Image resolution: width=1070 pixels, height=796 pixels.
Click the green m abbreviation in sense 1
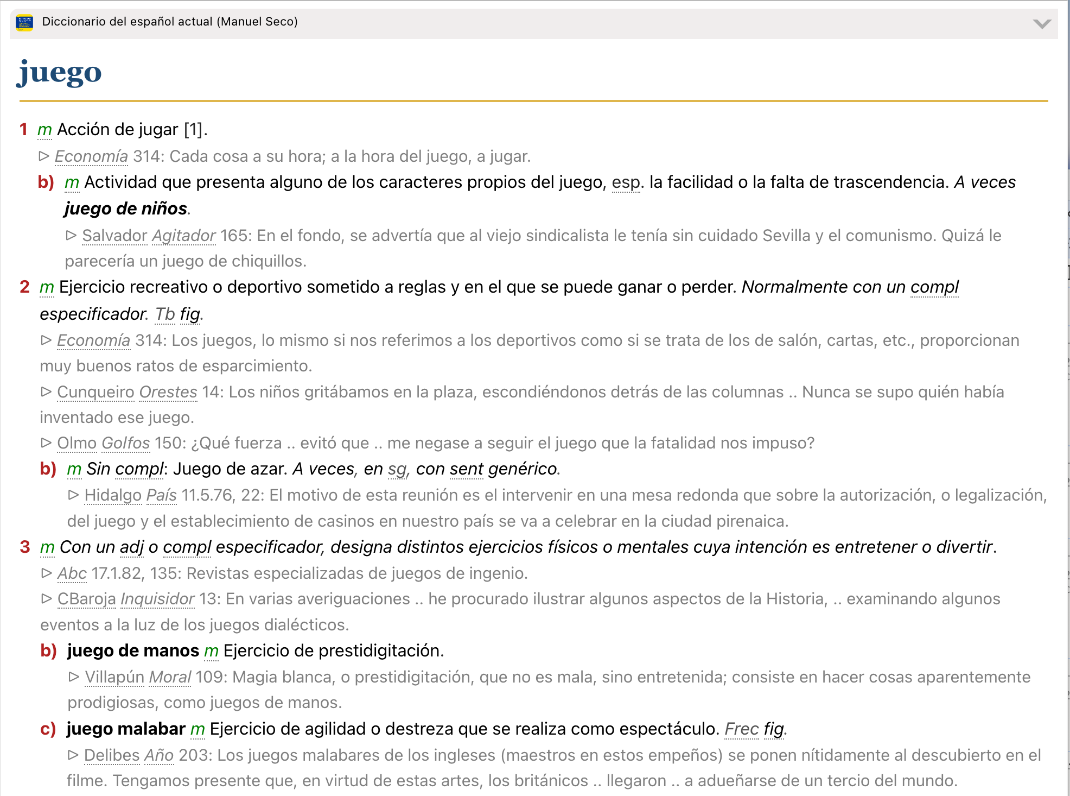click(44, 130)
